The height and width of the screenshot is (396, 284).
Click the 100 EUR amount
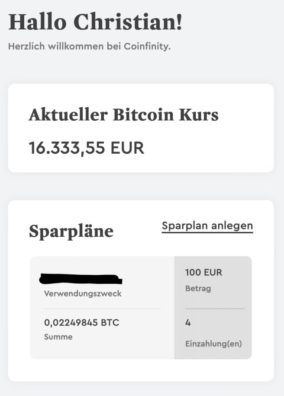[x=203, y=273]
